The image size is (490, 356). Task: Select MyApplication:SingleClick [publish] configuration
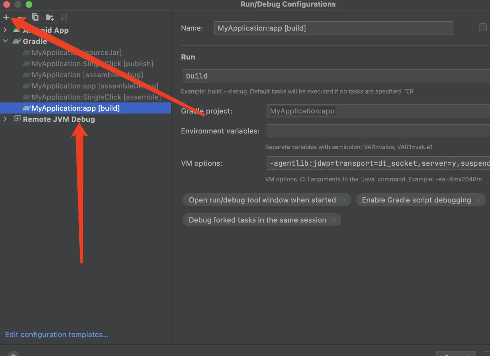pyautogui.click(x=92, y=64)
